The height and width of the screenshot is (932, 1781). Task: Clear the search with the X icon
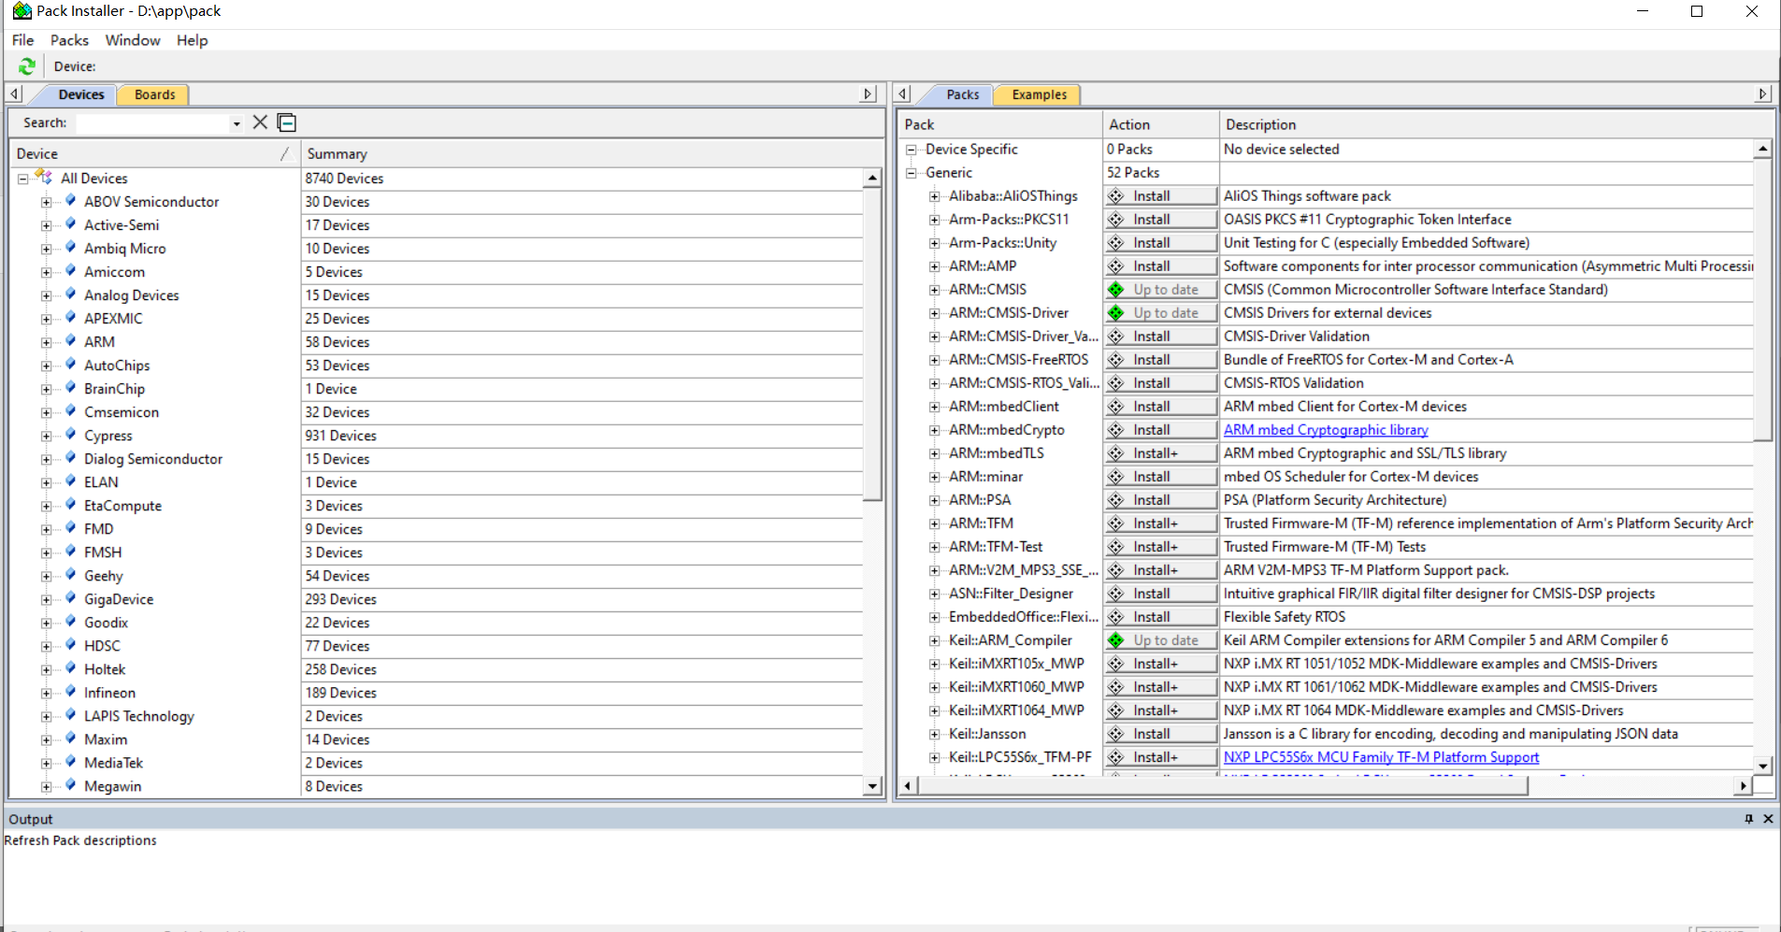point(260,122)
